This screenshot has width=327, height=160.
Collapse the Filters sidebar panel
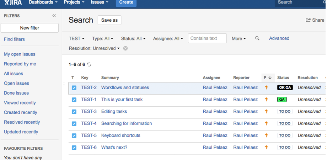[x=54, y=16]
